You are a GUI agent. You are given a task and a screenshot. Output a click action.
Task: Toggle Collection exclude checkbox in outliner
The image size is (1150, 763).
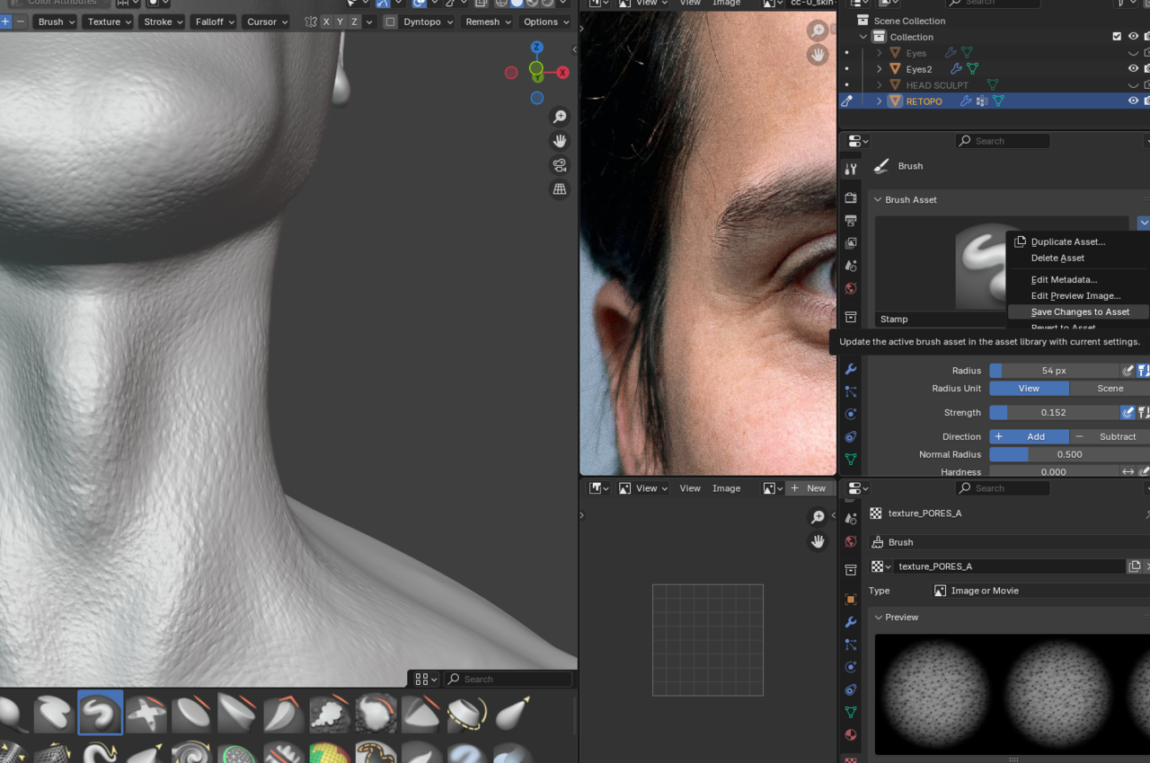[1117, 37]
